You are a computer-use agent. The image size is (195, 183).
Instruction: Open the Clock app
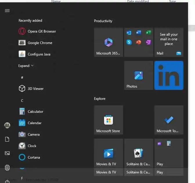pos(28,146)
